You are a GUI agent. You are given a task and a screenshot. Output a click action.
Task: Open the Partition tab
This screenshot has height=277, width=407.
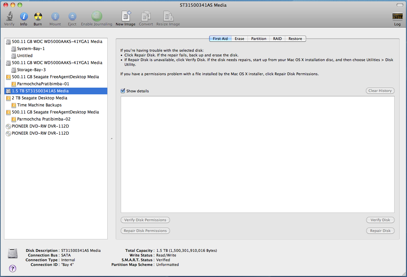(259, 39)
